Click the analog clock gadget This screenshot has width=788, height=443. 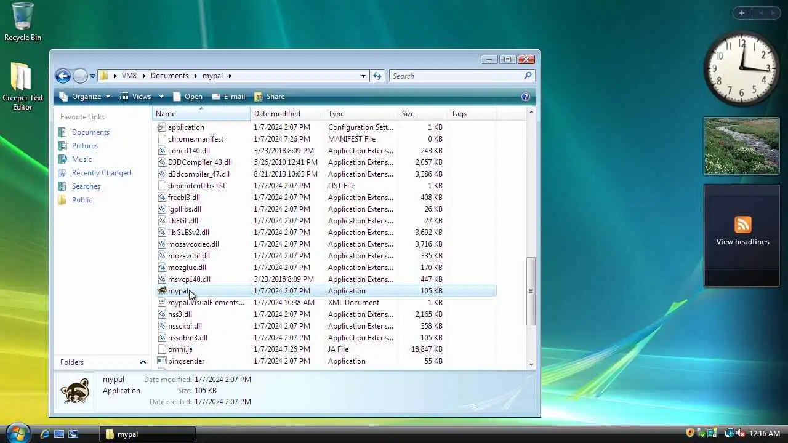click(x=741, y=69)
